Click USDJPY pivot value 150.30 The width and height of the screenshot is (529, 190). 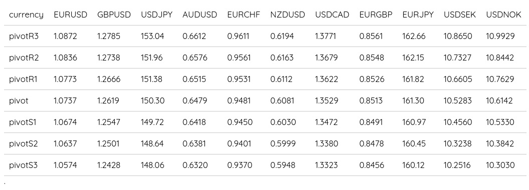pyautogui.click(x=152, y=100)
